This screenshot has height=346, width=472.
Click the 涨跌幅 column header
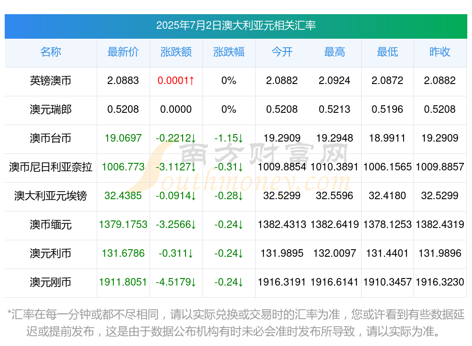(x=229, y=52)
